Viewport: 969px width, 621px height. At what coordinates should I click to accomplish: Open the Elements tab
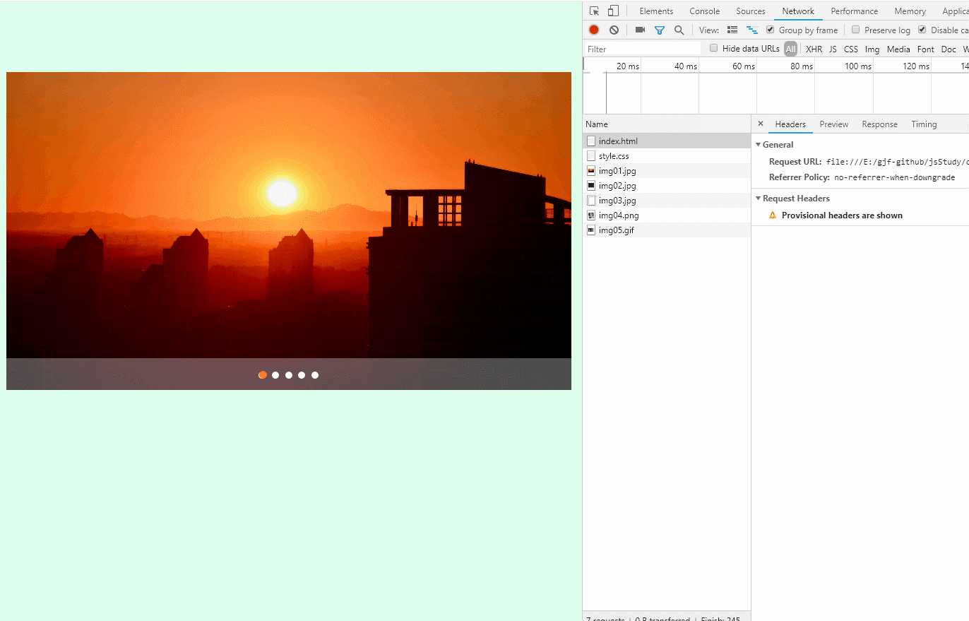pyautogui.click(x=656, y=11)
